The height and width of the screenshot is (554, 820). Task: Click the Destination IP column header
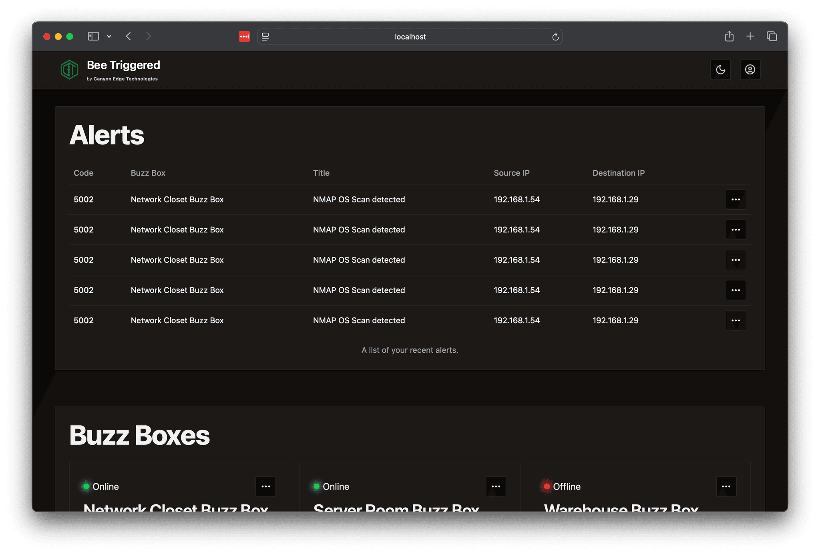tap(619, 173)
